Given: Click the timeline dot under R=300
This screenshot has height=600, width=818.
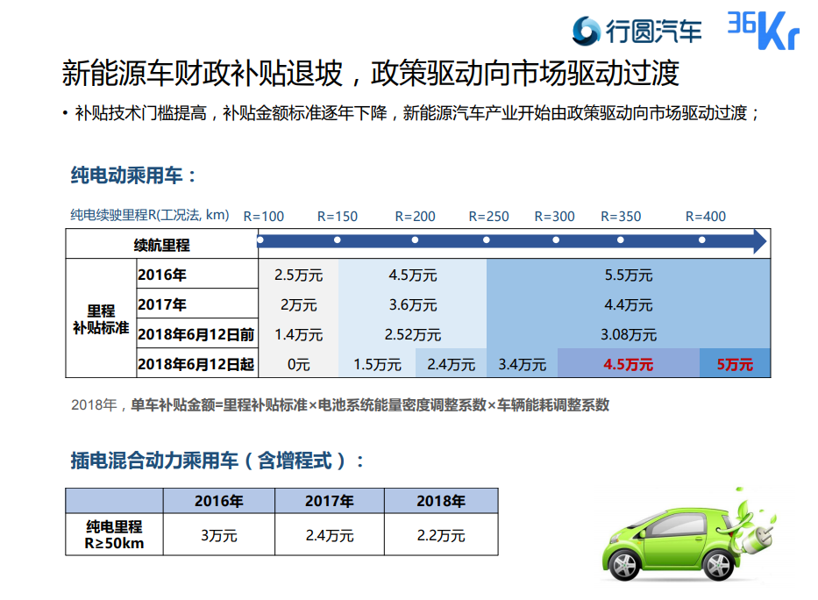Looking at the screenshot, I should (556, 240).
